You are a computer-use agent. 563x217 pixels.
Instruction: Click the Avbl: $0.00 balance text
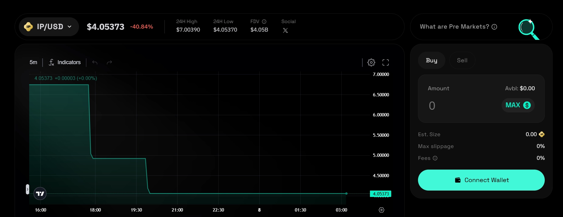pos(520,88)
